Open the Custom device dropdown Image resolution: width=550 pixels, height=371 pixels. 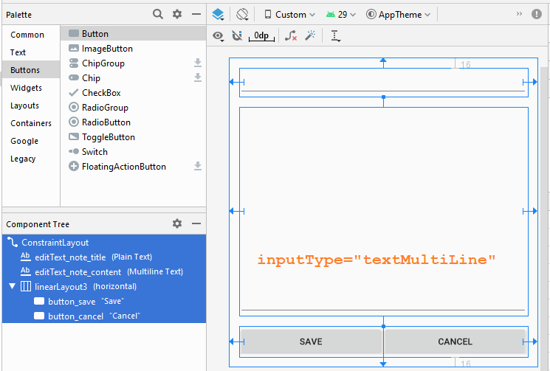pyautogui.click(x=289, y=14)
